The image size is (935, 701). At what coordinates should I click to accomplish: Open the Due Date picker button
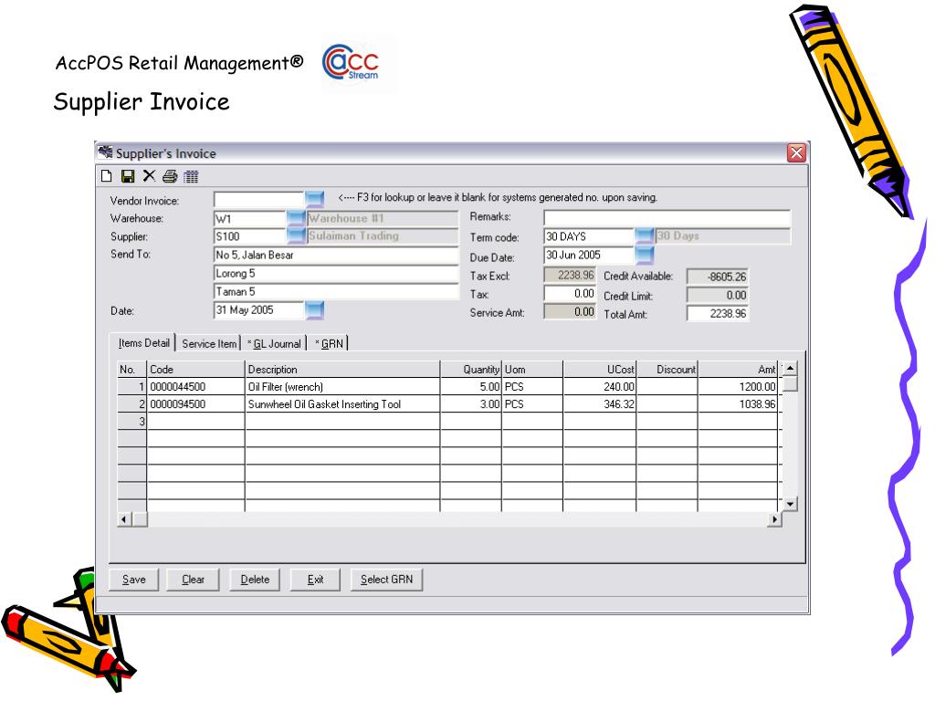pyautogui.click(x=644, y=256)
